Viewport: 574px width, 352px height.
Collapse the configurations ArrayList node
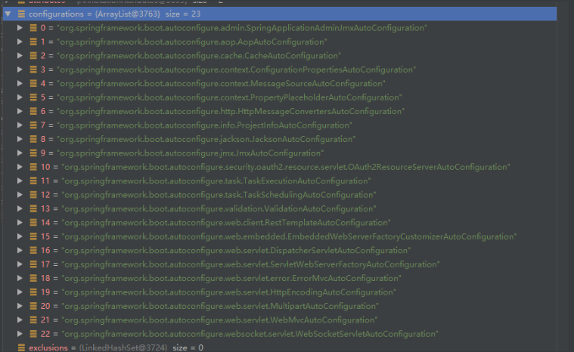pos(8,14)
